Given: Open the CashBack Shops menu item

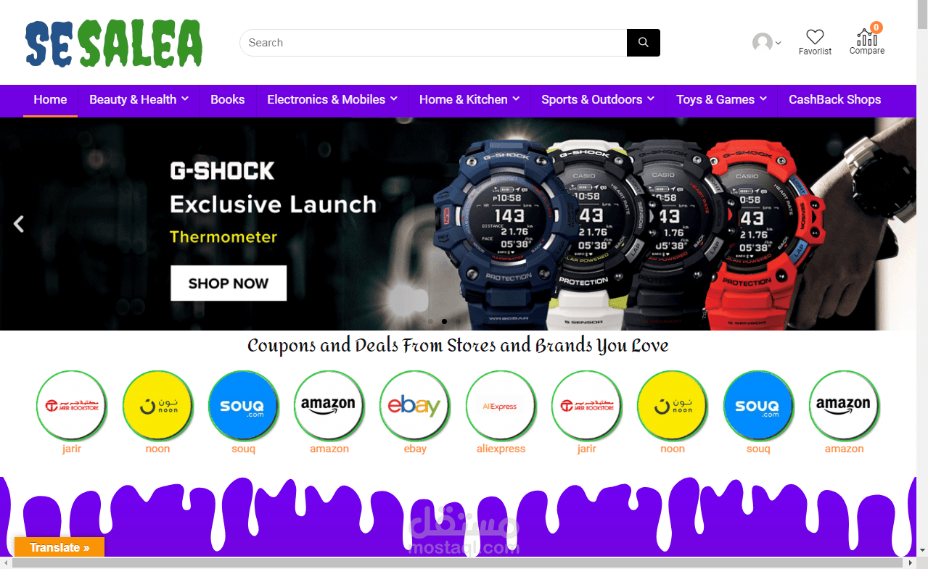Looking at the screenshot, I should click(834, 100).
